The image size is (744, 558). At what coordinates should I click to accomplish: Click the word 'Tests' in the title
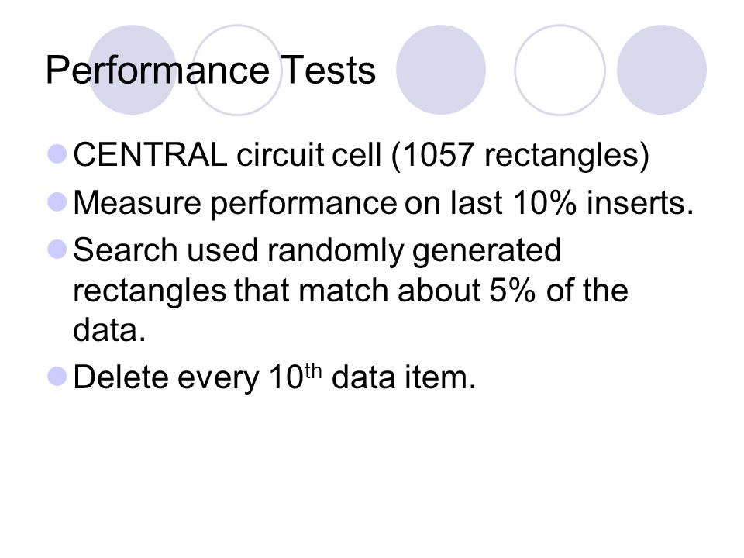click(328, 71)
